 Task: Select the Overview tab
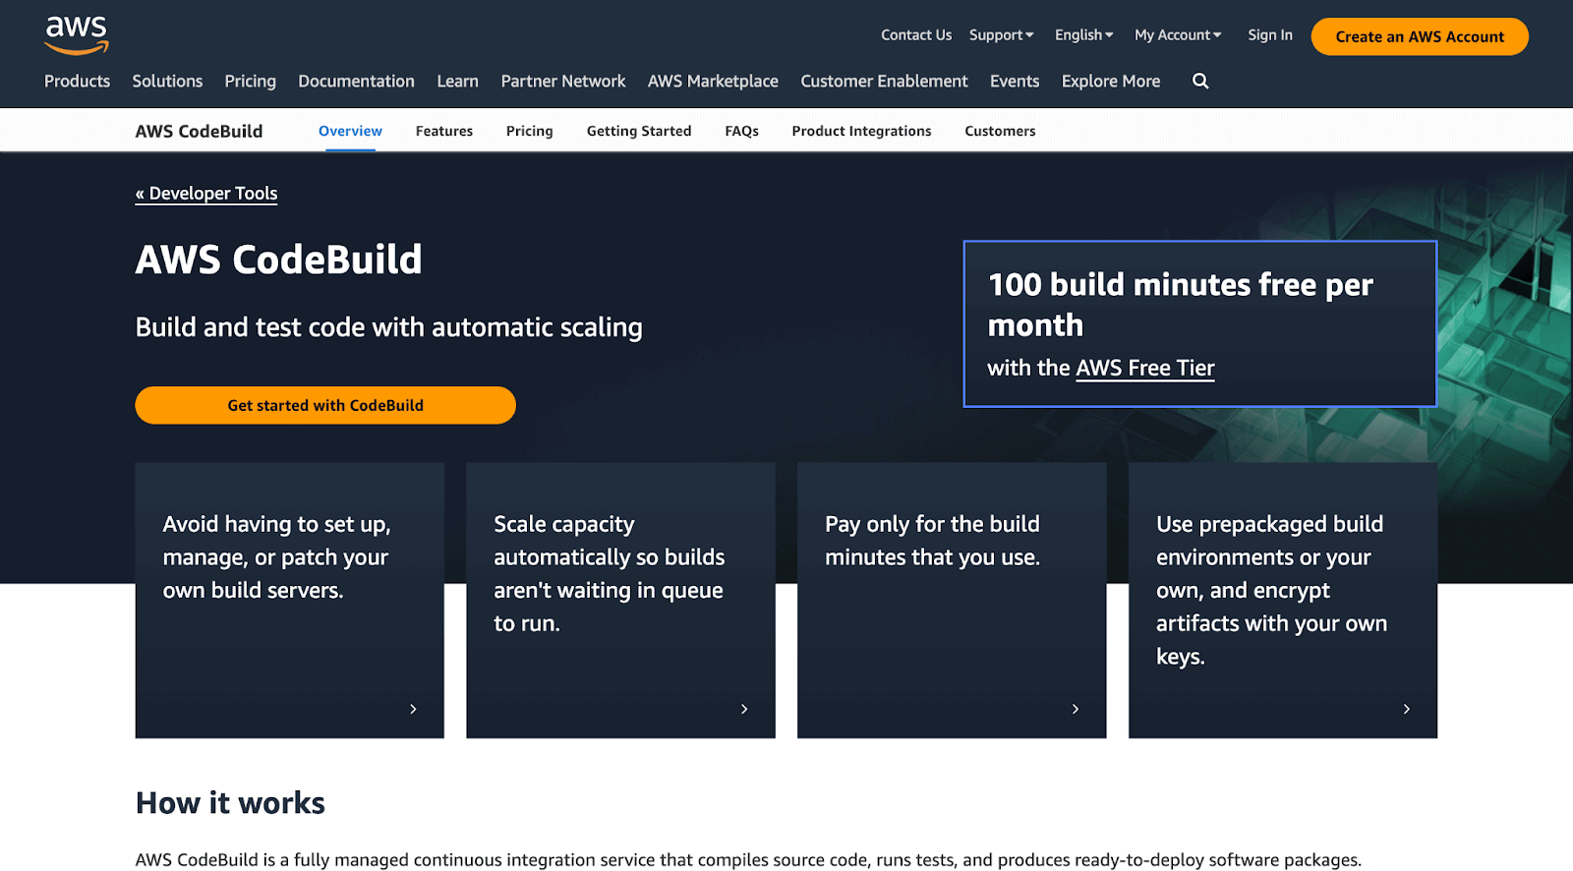tap(350, 131)
